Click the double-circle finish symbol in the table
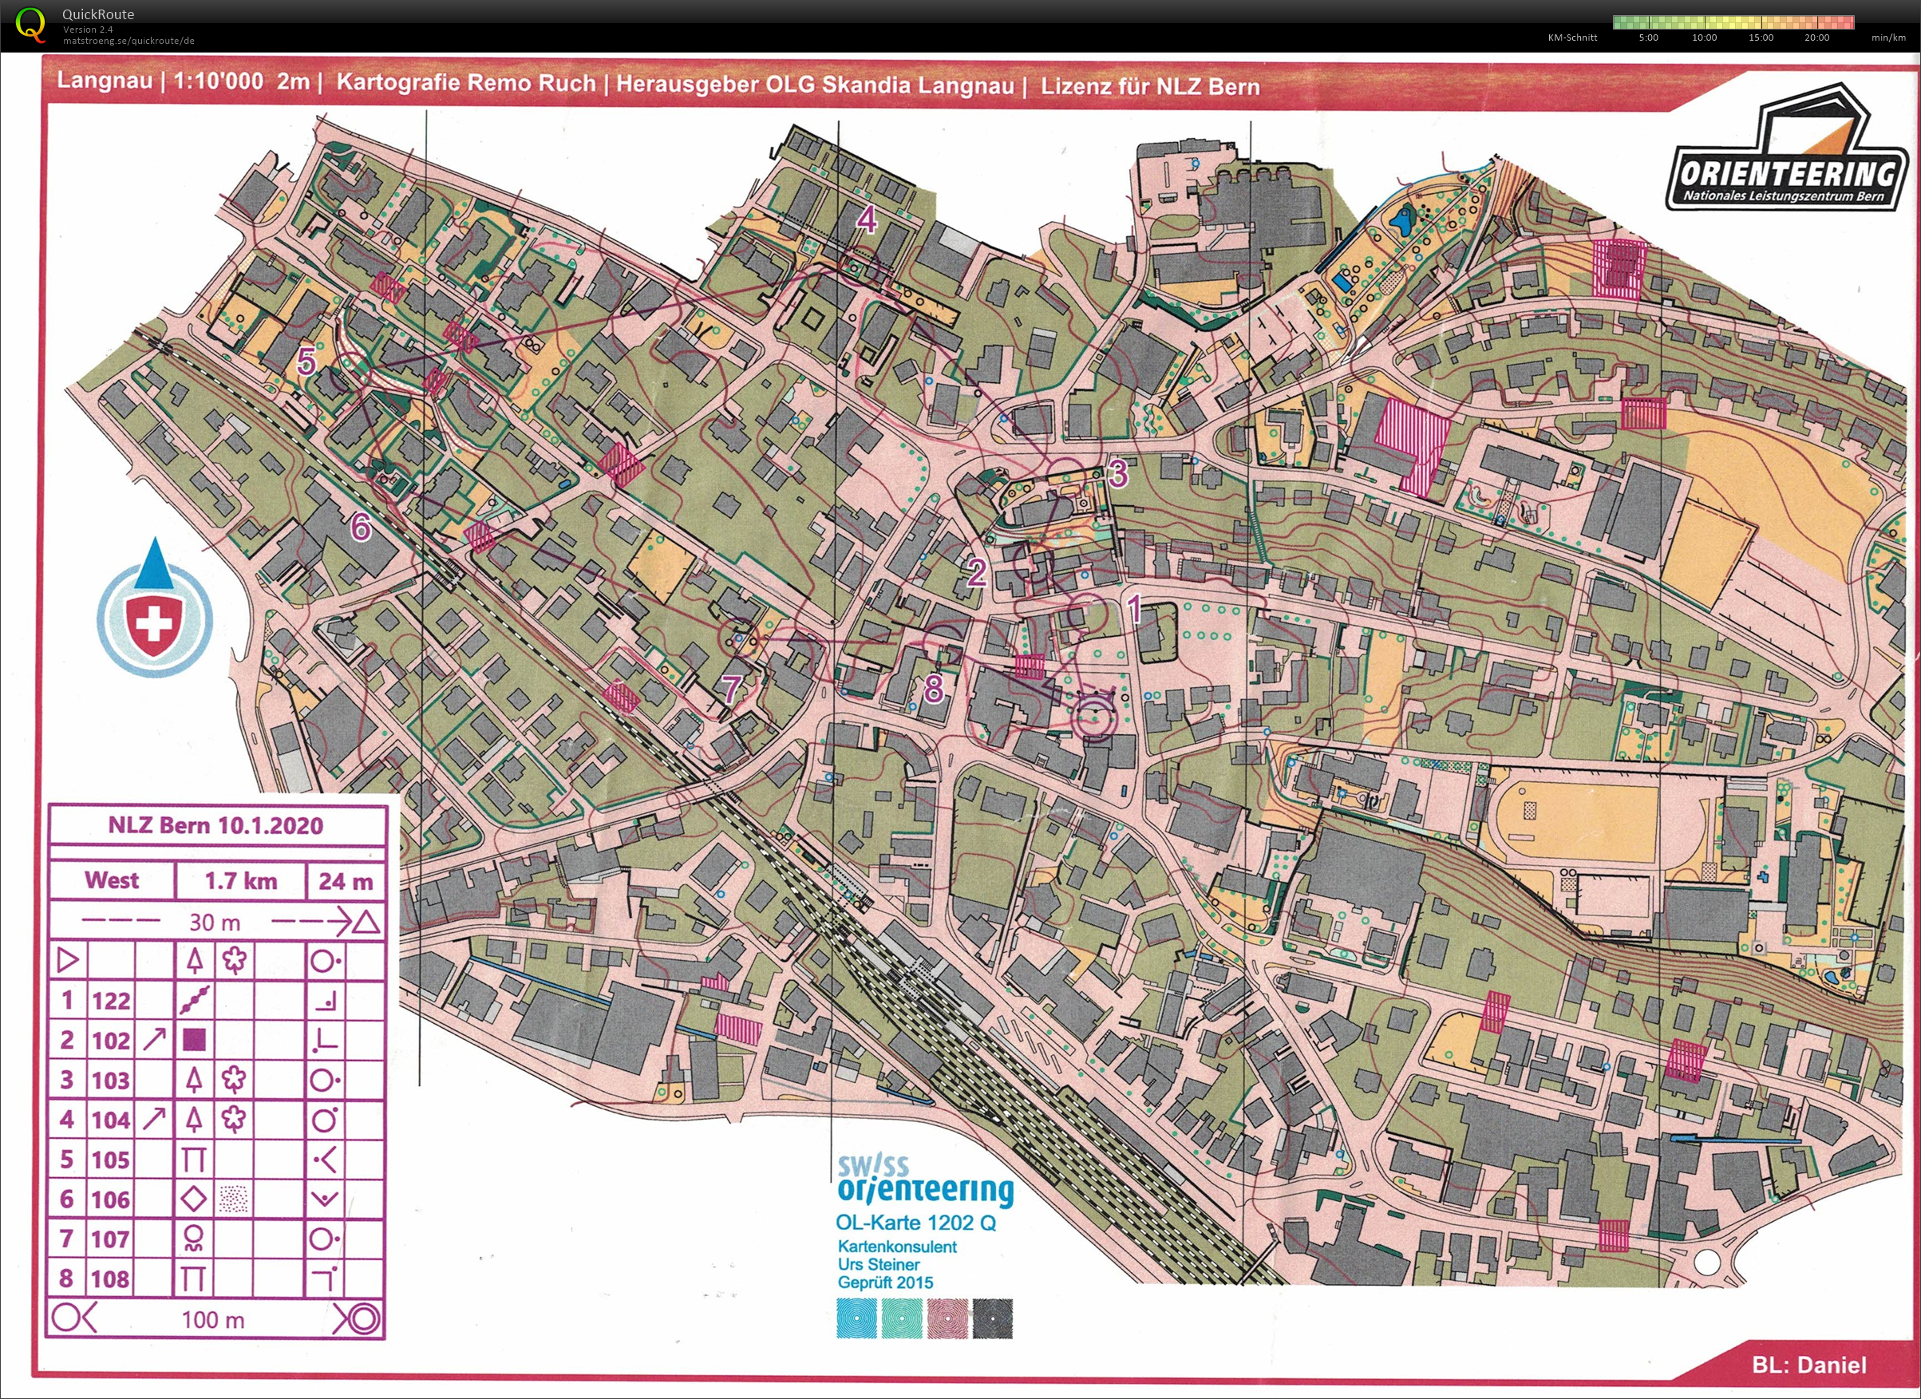Viewport: 1921px width, 1399px height. pos(365,1318)
